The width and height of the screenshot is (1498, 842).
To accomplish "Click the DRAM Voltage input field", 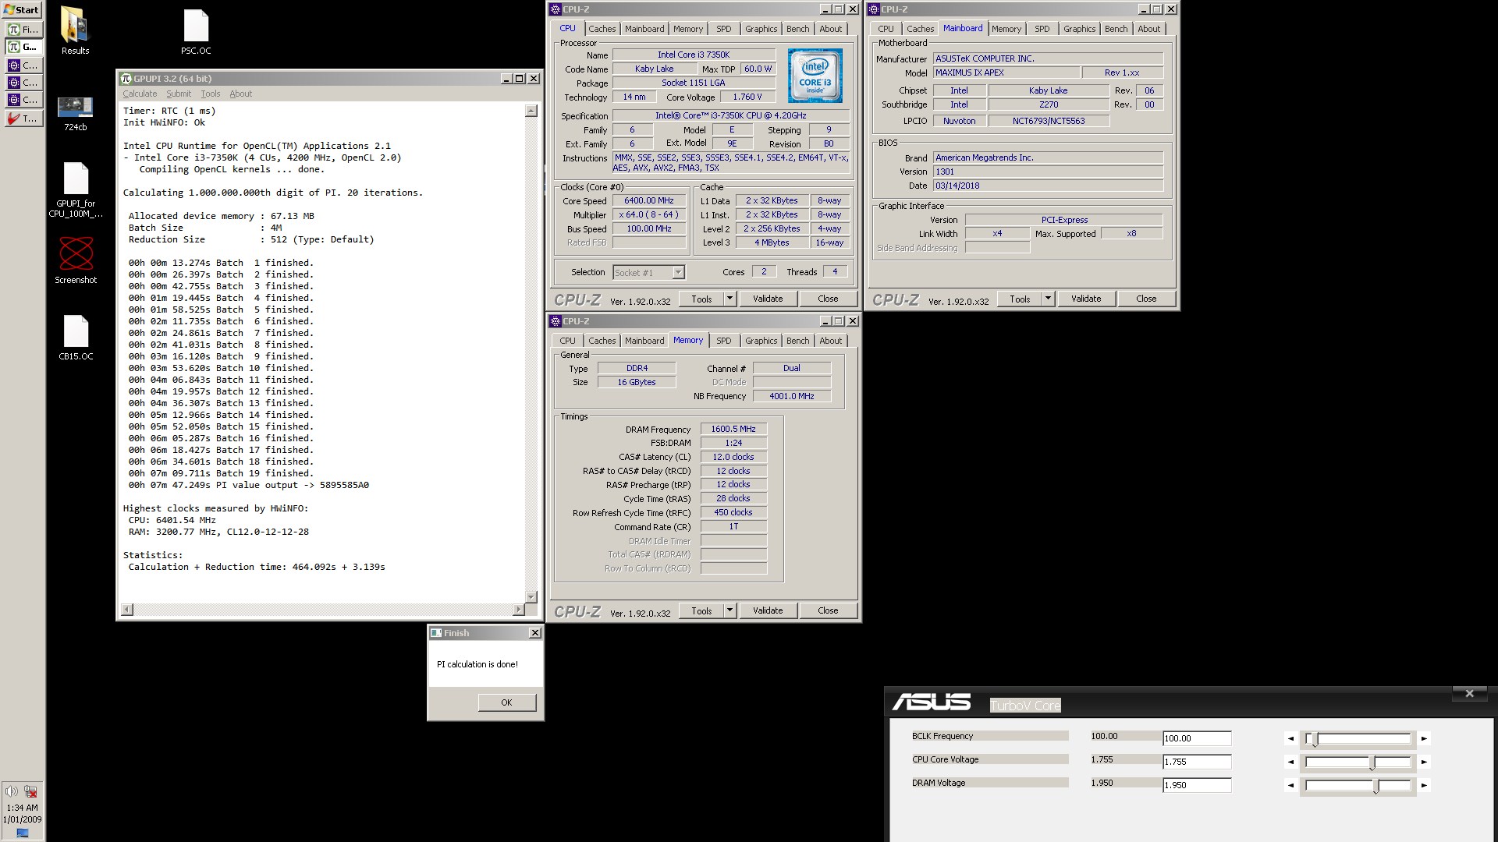I will (x=1197, y=785).
